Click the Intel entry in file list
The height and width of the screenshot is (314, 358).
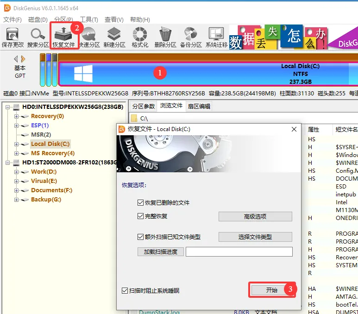[341, 202]
